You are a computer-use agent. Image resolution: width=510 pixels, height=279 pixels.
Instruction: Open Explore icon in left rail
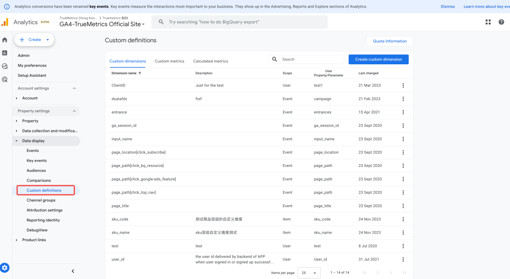click(x=5, y=66)
